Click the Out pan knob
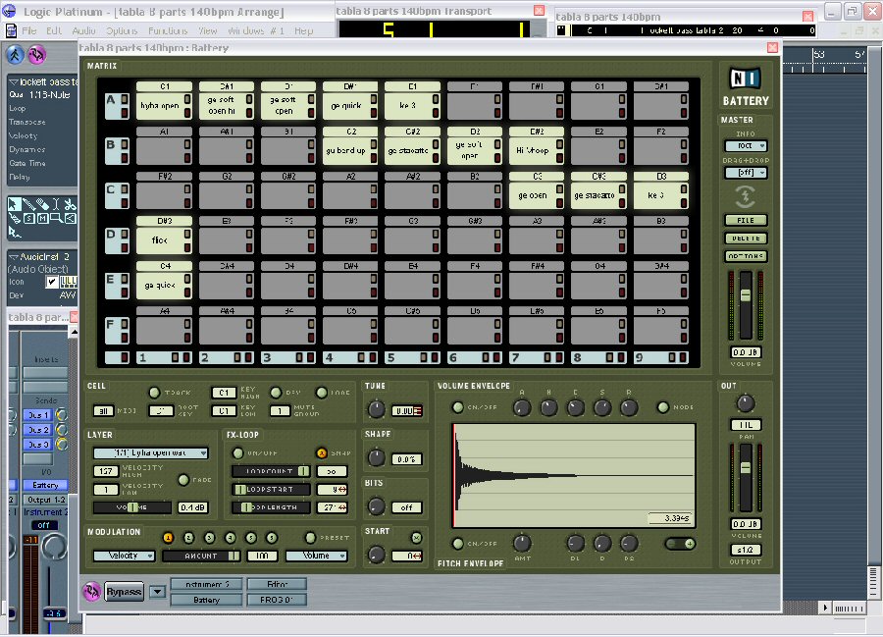This screenshot has height=637, width=883. point(746,403)
